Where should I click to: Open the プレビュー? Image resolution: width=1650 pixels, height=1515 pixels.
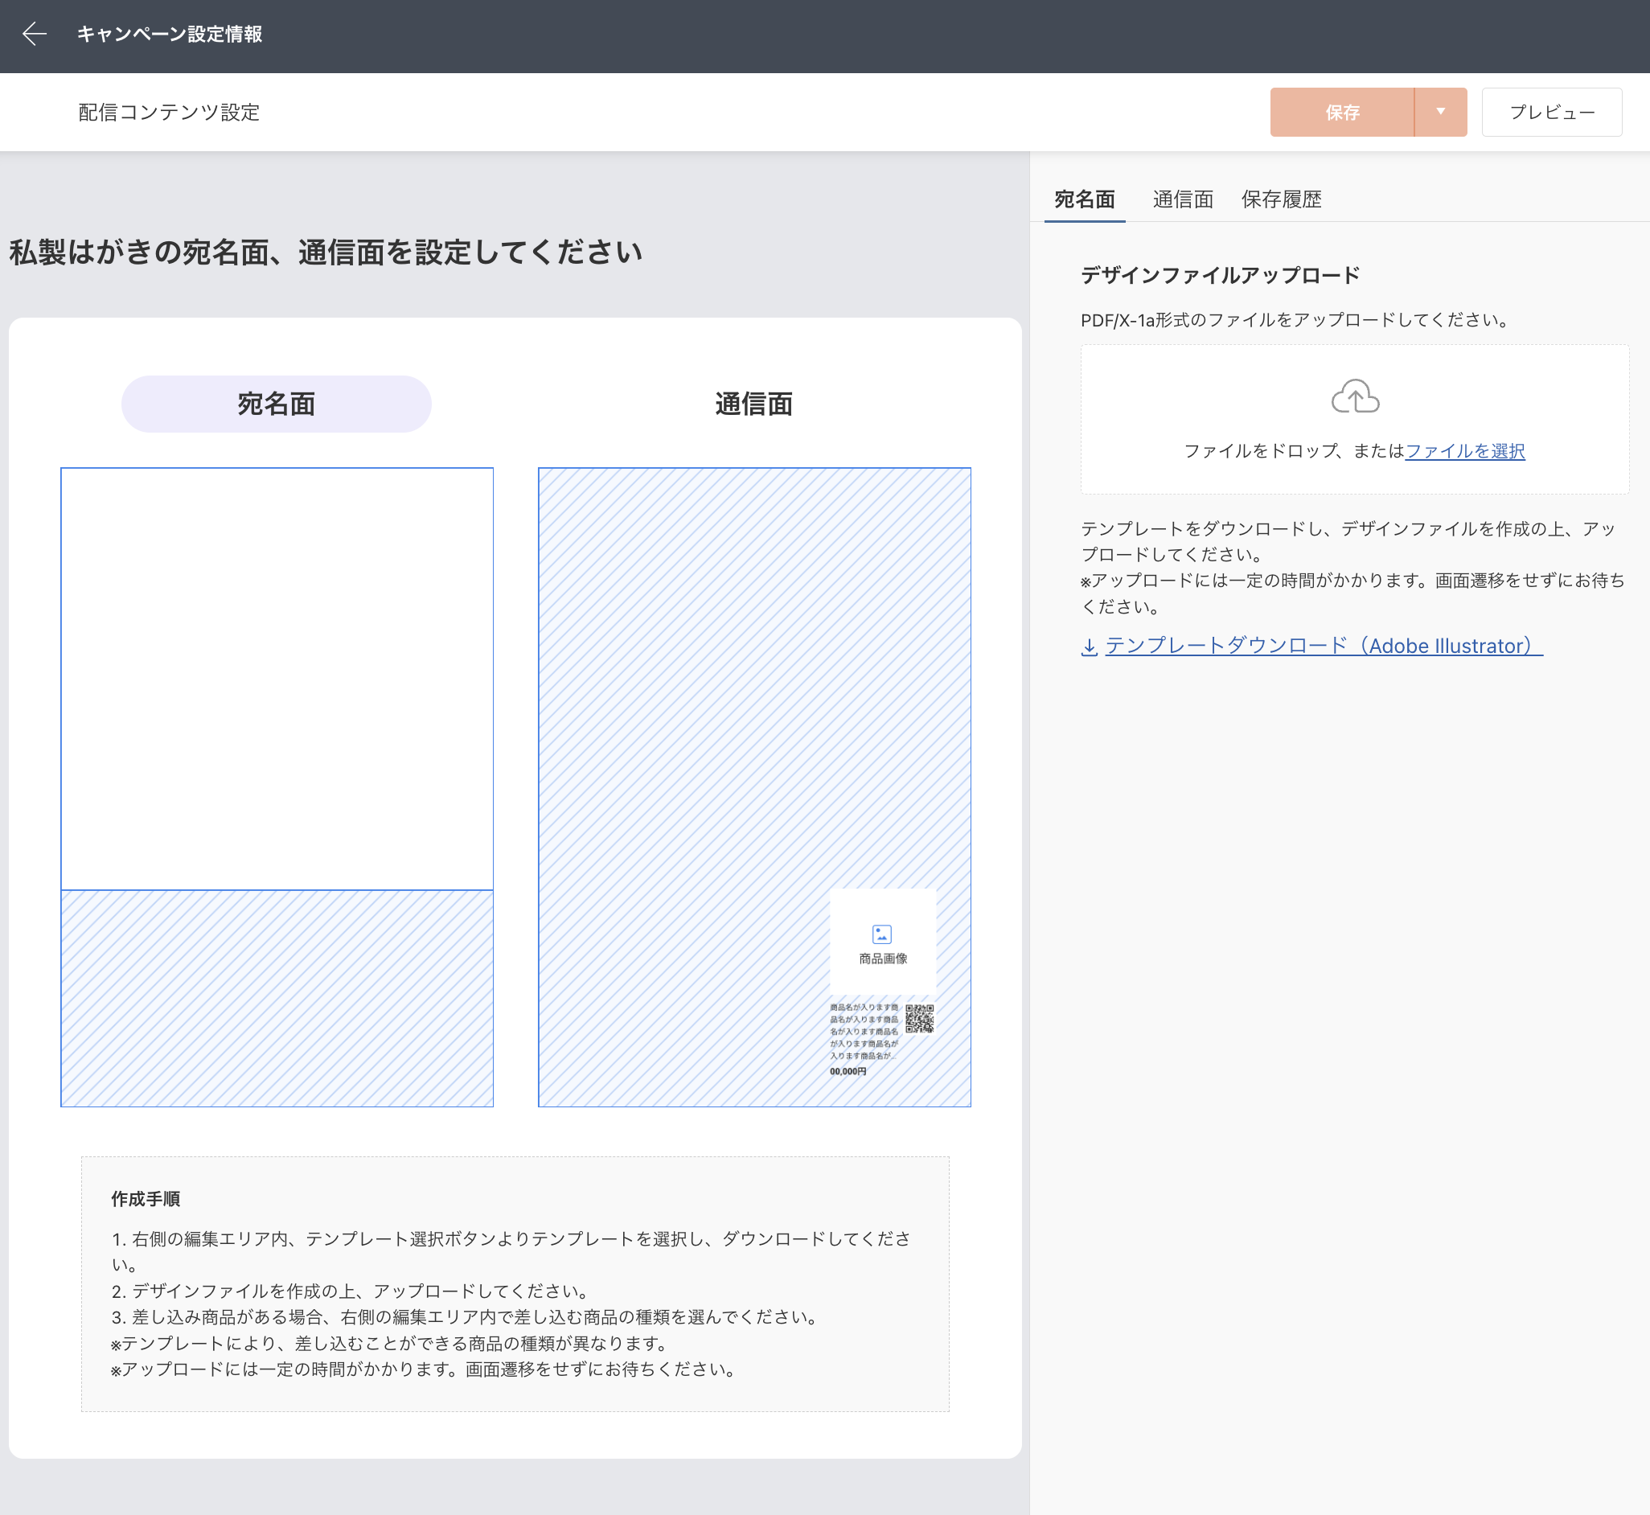tap(1552, 113)
